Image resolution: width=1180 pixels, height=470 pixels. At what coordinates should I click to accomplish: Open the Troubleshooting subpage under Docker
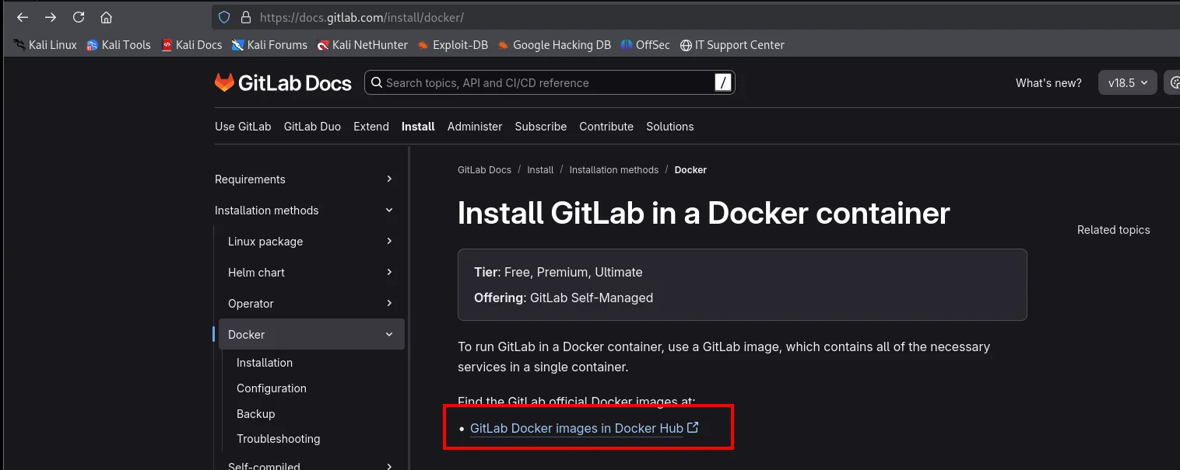coord(279,439)
